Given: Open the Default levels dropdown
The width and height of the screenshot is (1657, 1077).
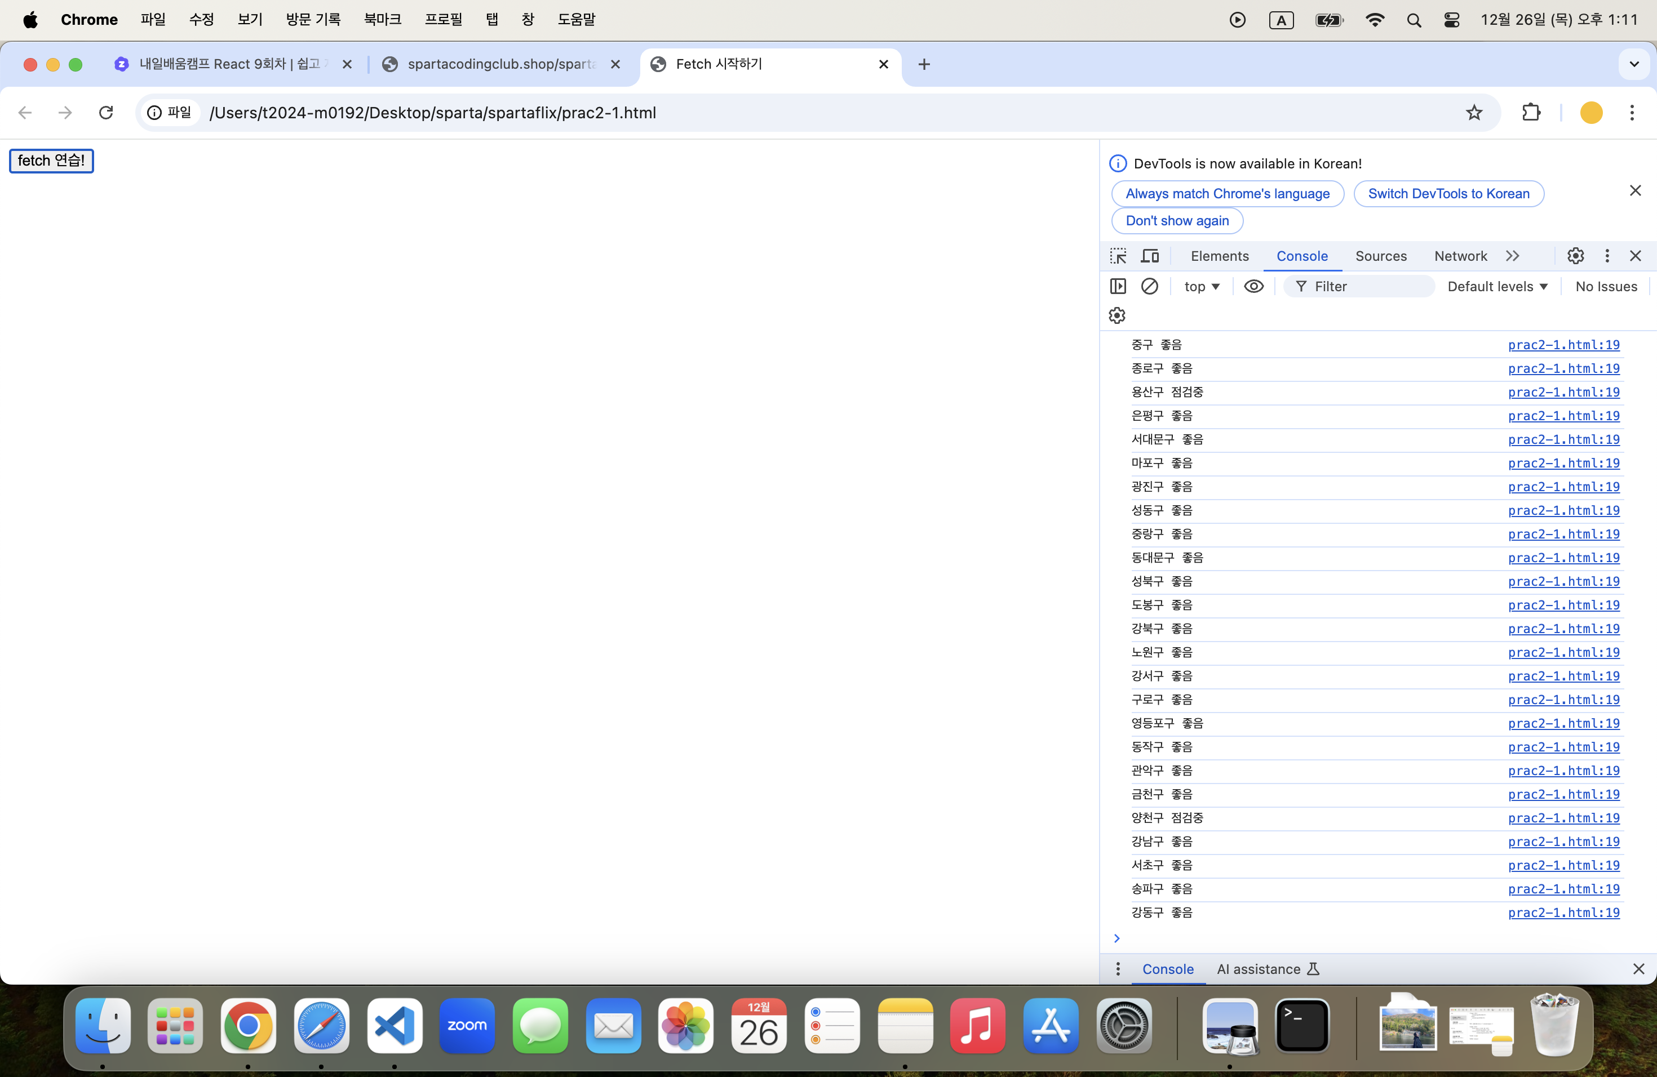Looking at the screenshot, I should (1497, 286).
